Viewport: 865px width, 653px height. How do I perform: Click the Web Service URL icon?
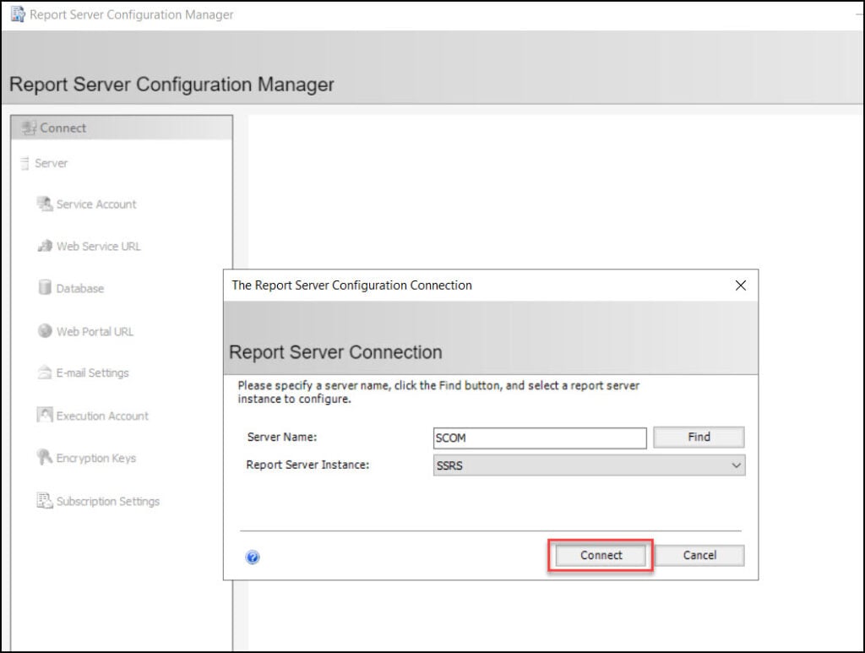(x=46, y=246)
